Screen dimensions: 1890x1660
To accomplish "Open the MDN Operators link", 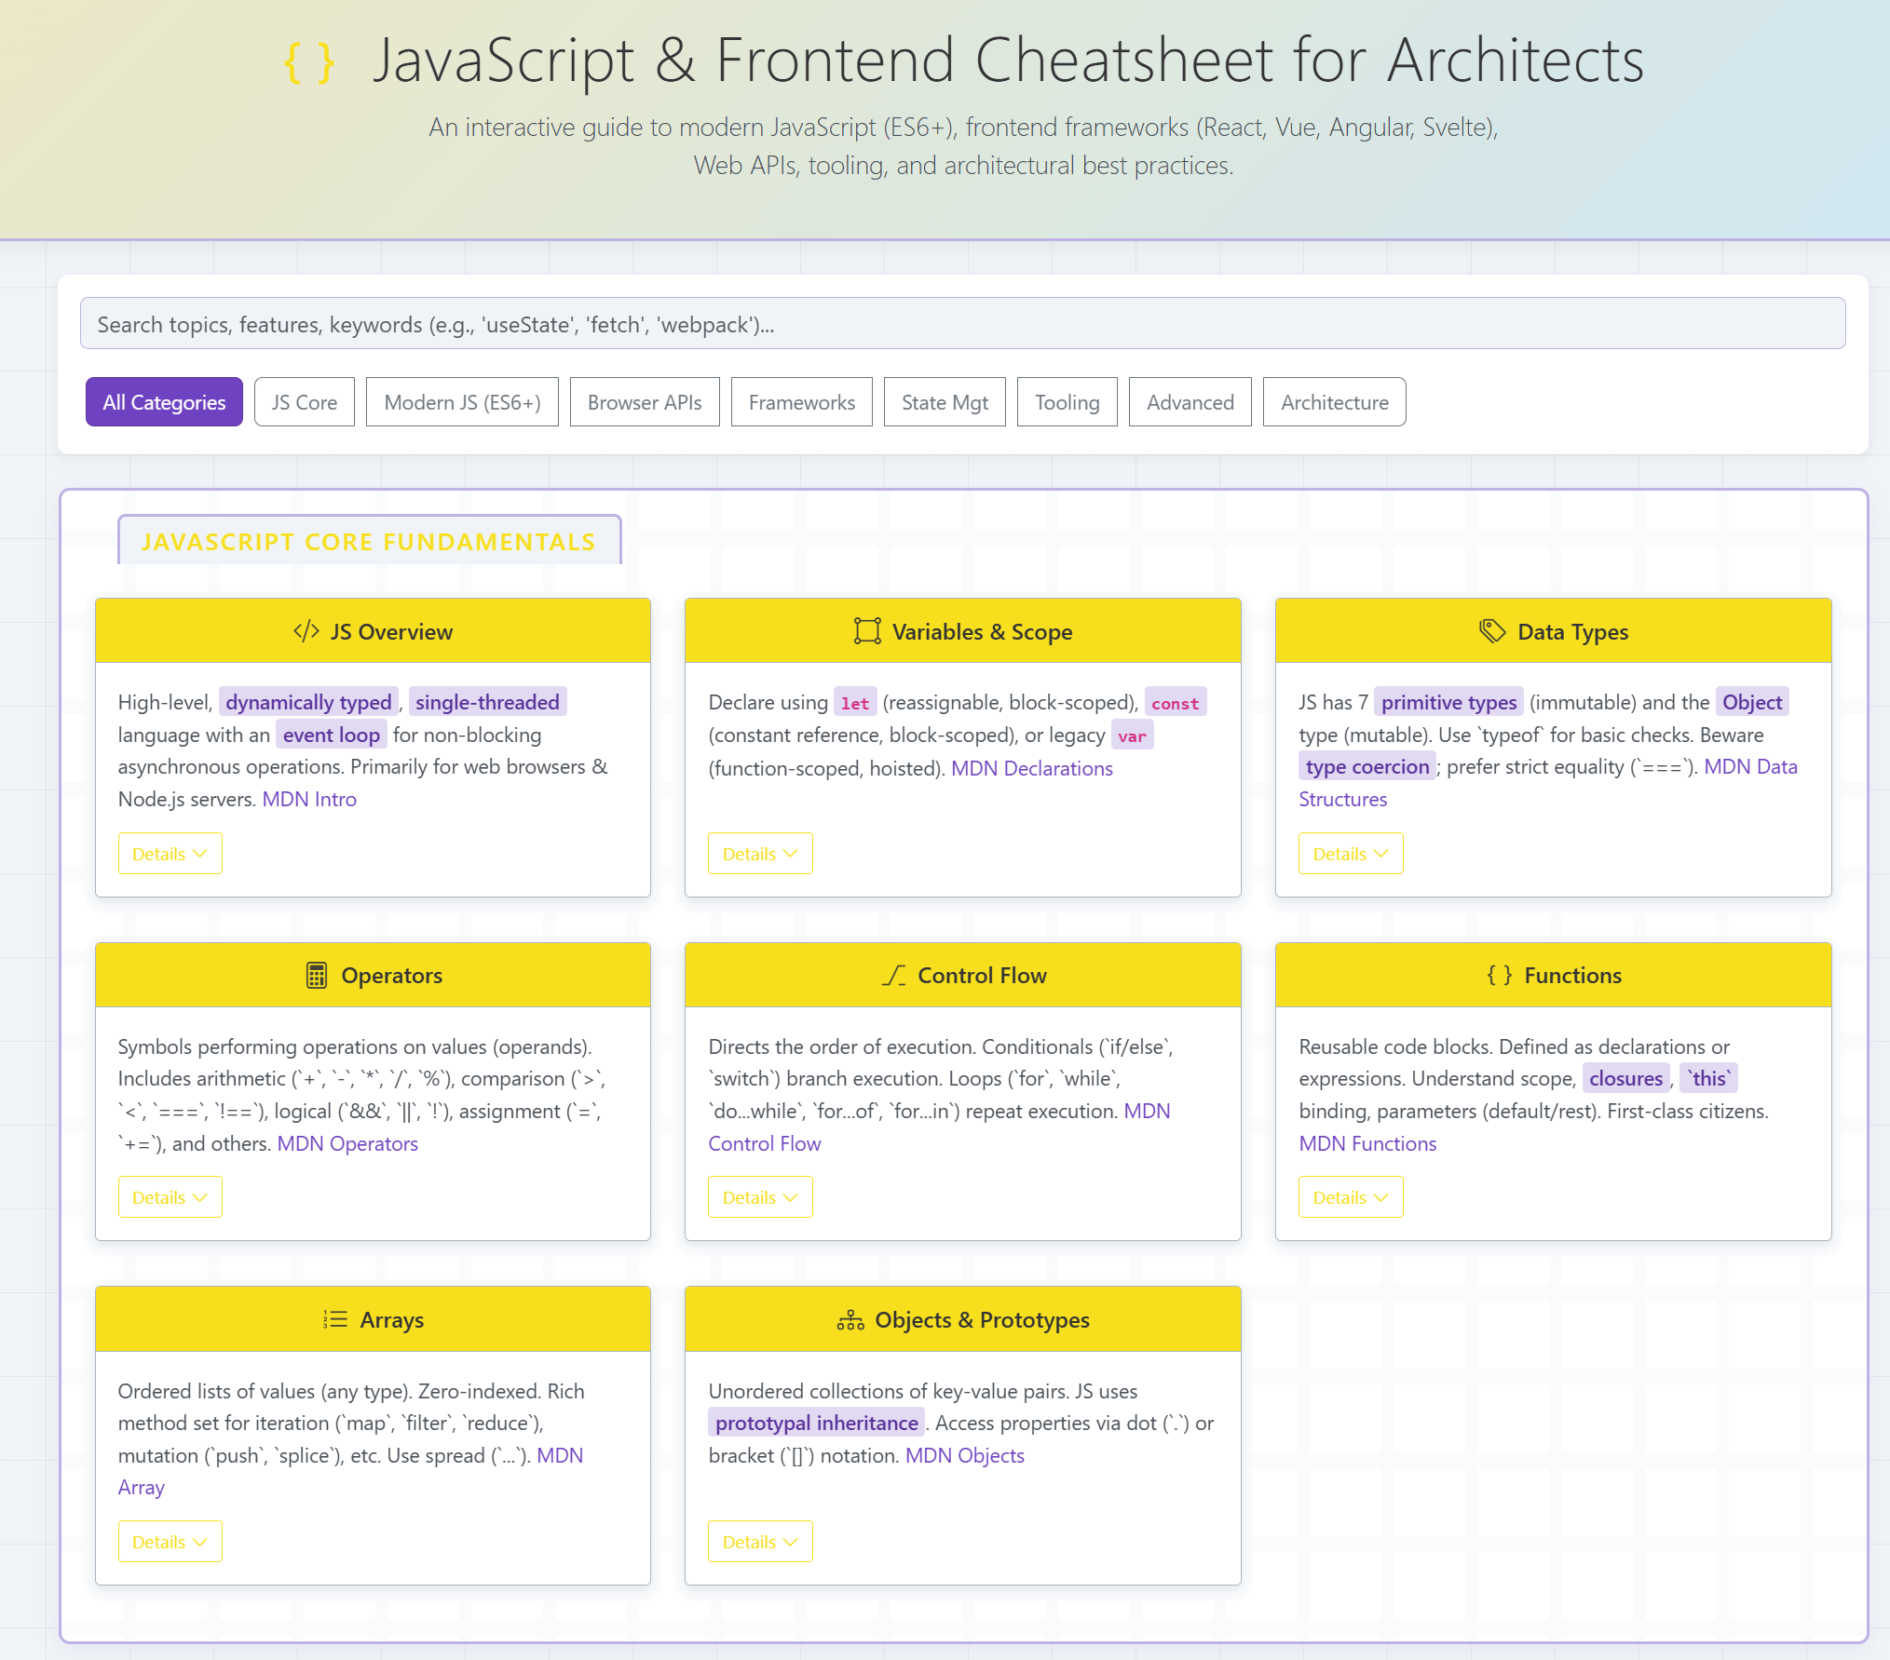I will point(347,1143).
